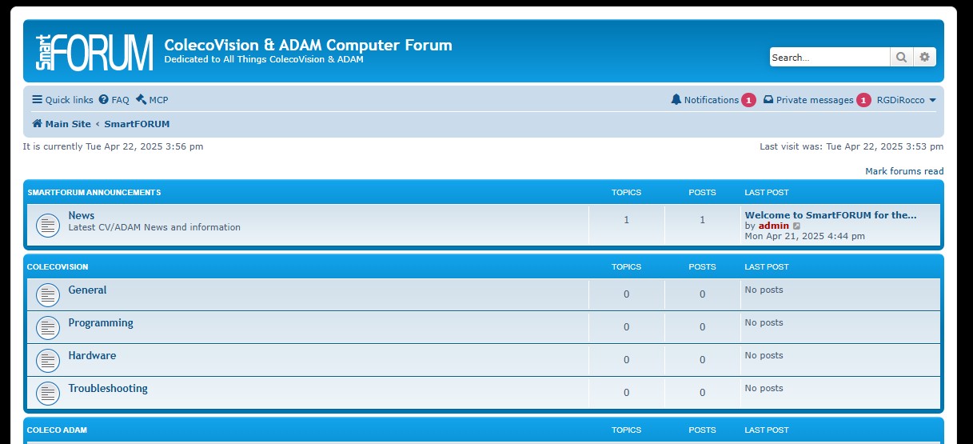Click the Private messages count badge
The width and height of the screenshot is (973, 444).
(x=863, y=100)
